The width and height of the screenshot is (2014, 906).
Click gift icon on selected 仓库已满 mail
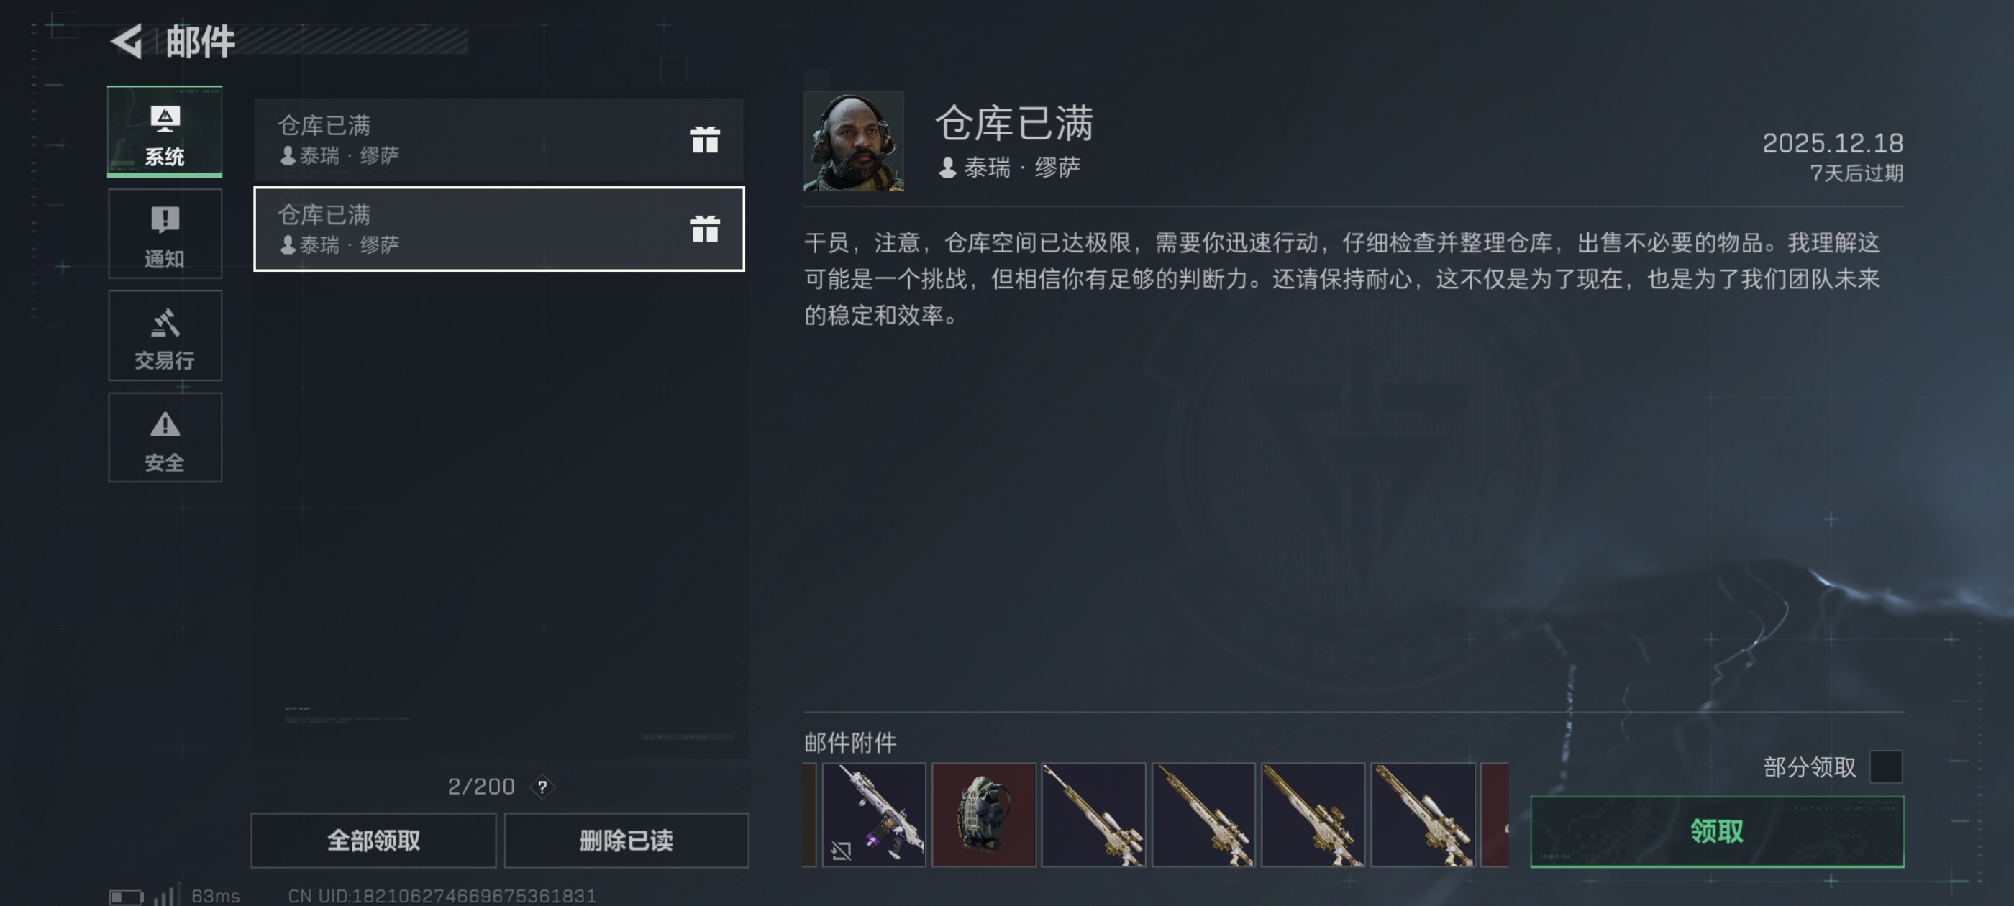(x=704, y=229)
